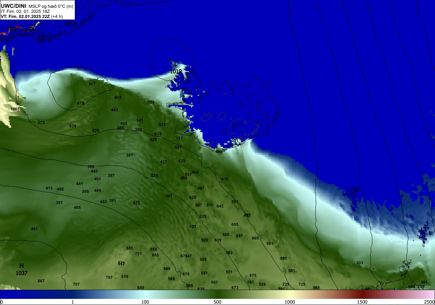Click the 507 height value

point(198,205)
